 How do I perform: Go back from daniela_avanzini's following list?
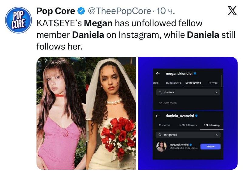pos(158,116)
